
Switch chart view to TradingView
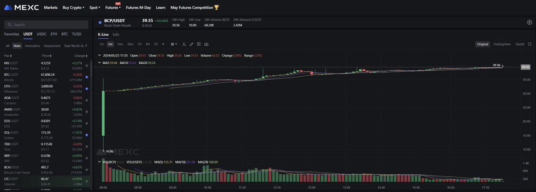click(x=502, y=44)
